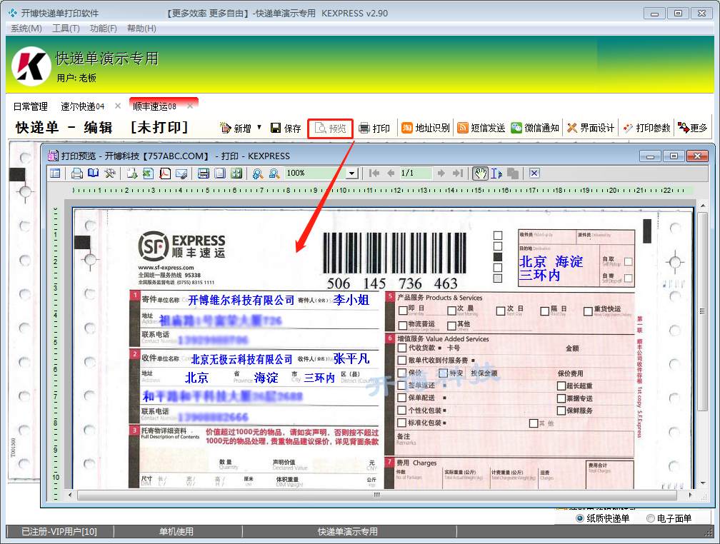Open 地址识别 address recognition
Image resolution: width=720 pixels, height=544 pixels.
click(426, 128)
